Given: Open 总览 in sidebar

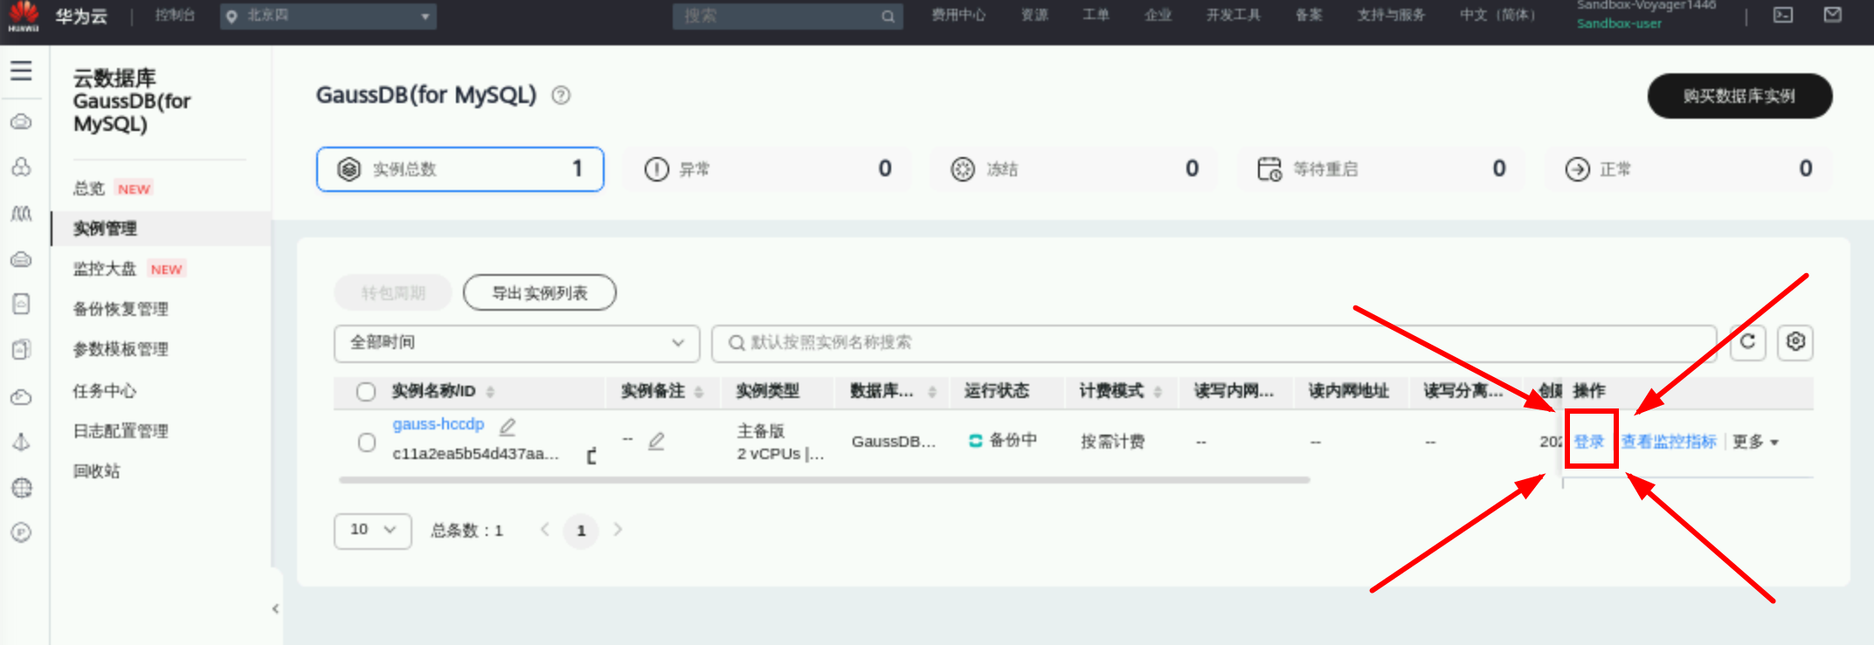Looking at the screenshot, I should (x=88, y=189).
